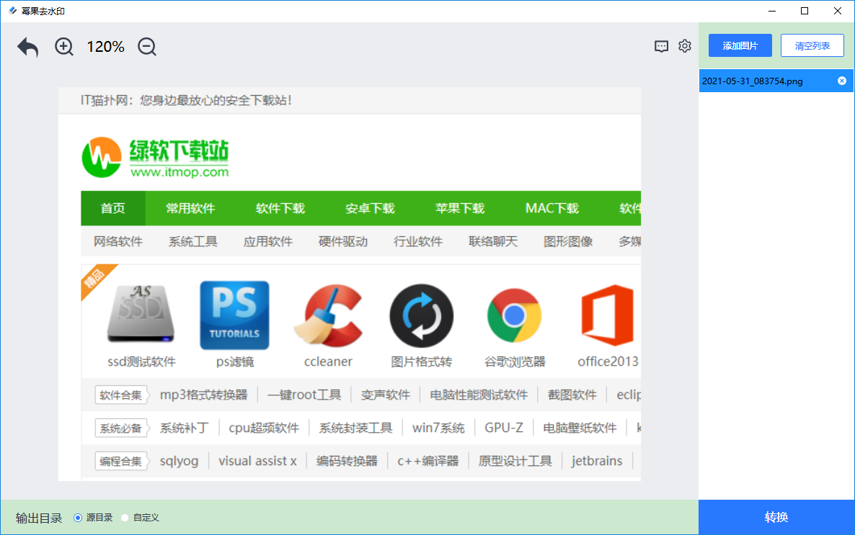Image resolution: width=855 pixels, height=535 pixels.
Task: Zoom out with the magnifier minus icon
Action: pyautogui.click(x=147, y=47)
